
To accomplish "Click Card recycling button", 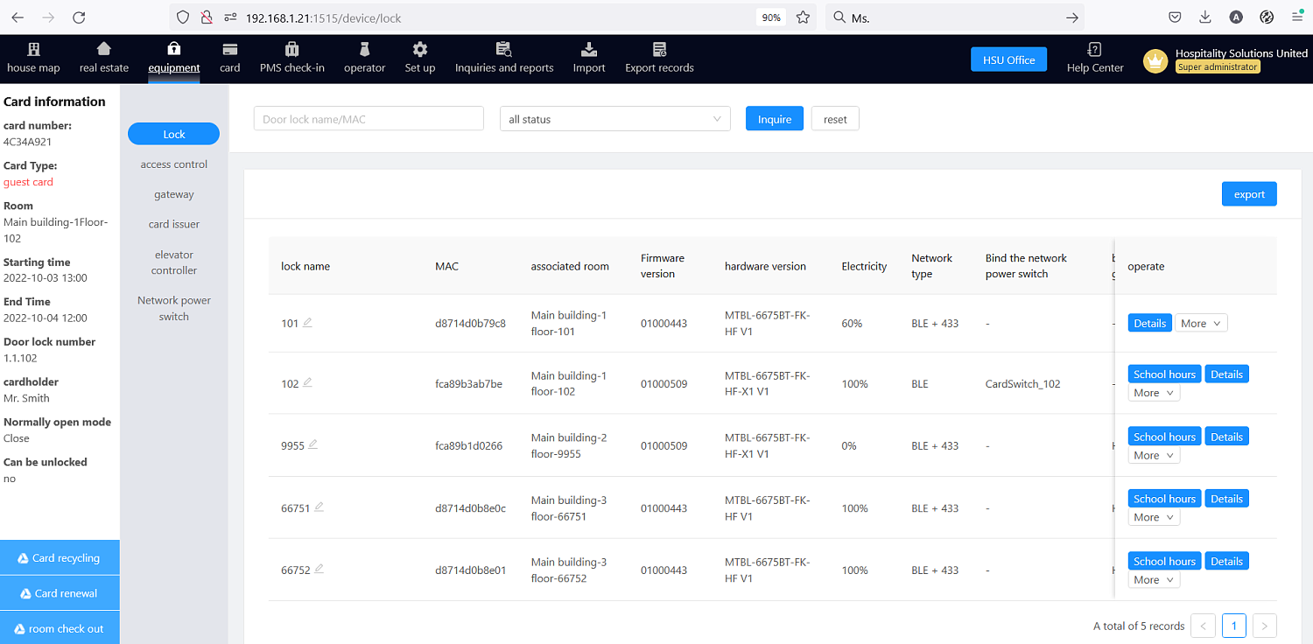I will [60, 557].
